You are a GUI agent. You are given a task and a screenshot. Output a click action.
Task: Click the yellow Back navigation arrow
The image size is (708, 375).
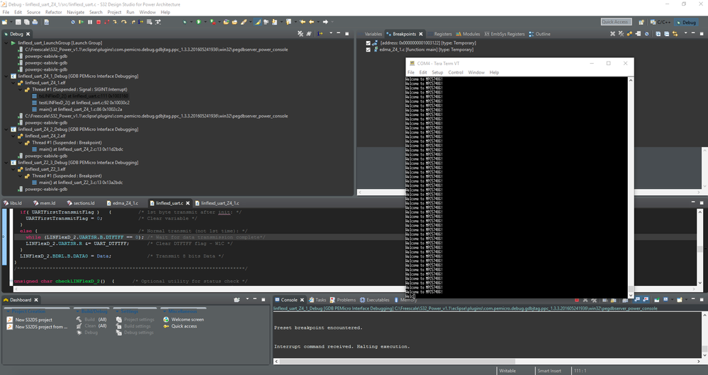[x=312, y=22]
